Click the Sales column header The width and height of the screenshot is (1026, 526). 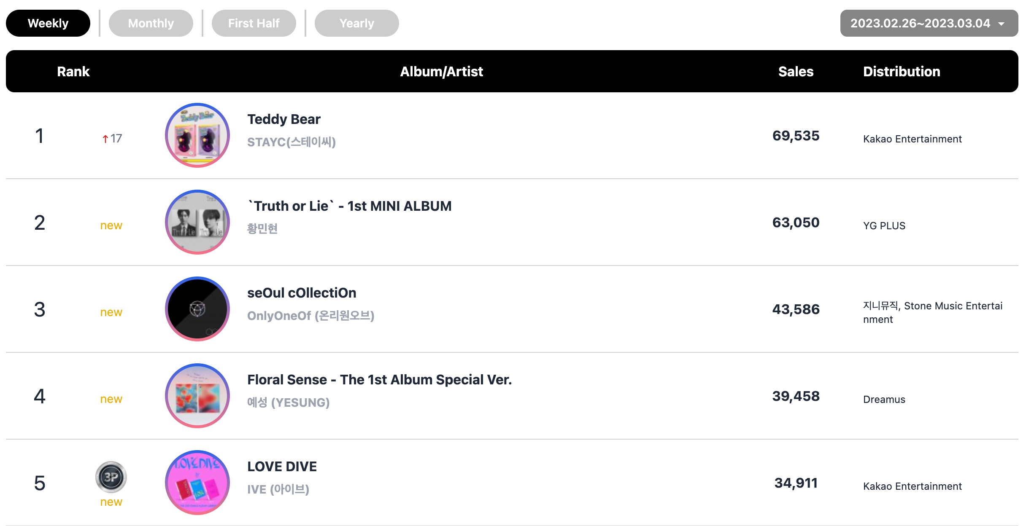[796, 72]
